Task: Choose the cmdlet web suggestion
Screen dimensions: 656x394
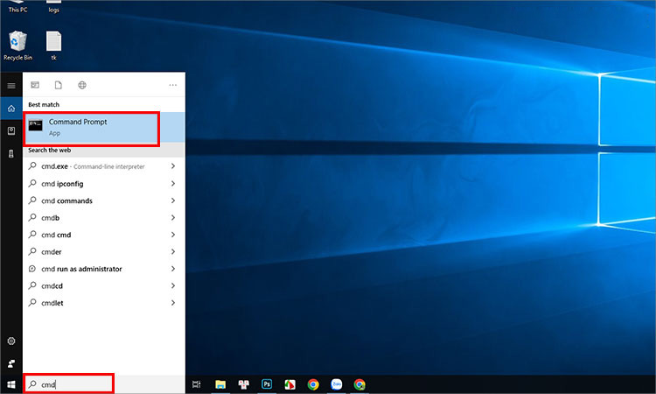Action: pyautogui.click(x=104, y=303)
